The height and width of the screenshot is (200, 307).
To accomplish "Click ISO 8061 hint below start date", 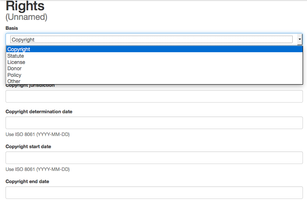I will [38, 169].
